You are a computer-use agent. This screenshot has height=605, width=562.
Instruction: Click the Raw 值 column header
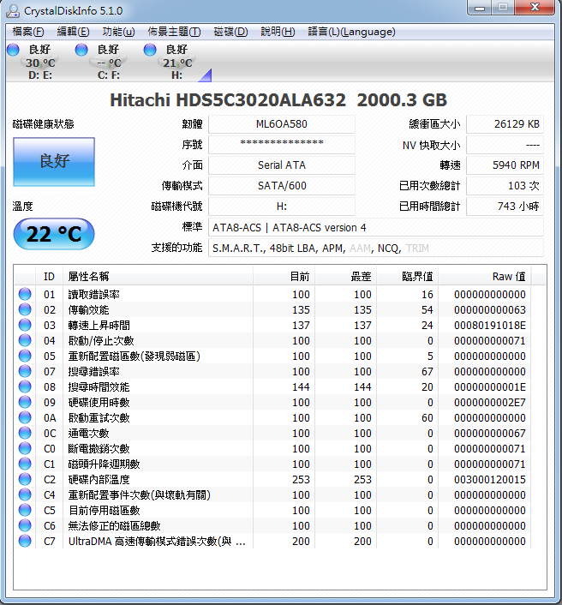click(x=485, y=276)
